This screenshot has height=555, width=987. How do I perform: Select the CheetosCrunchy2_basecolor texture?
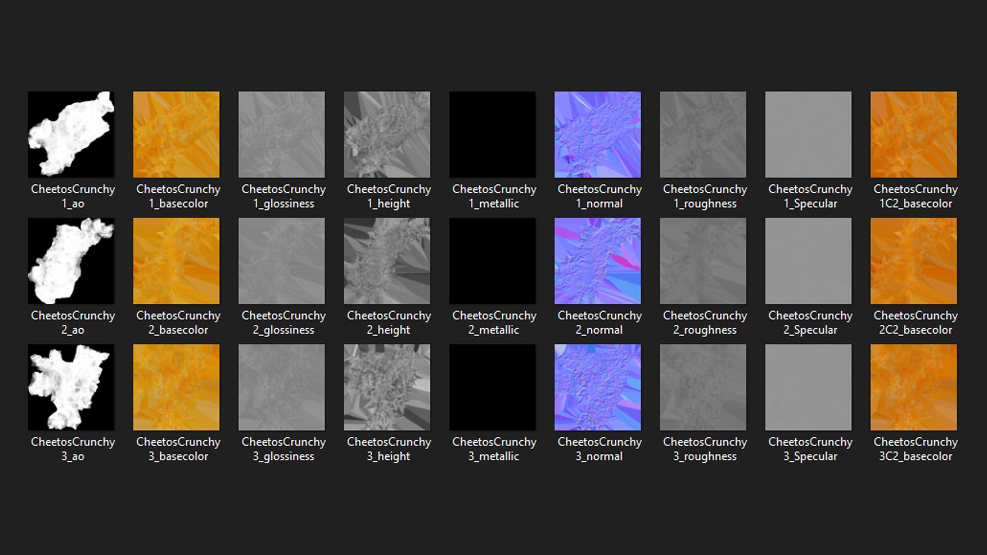[176, 261]
